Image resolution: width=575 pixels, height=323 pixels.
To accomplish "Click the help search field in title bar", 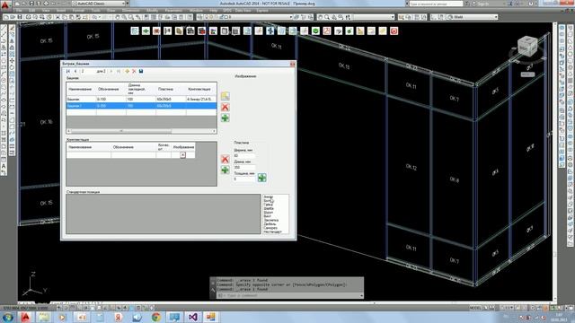I will click(436, 4).
